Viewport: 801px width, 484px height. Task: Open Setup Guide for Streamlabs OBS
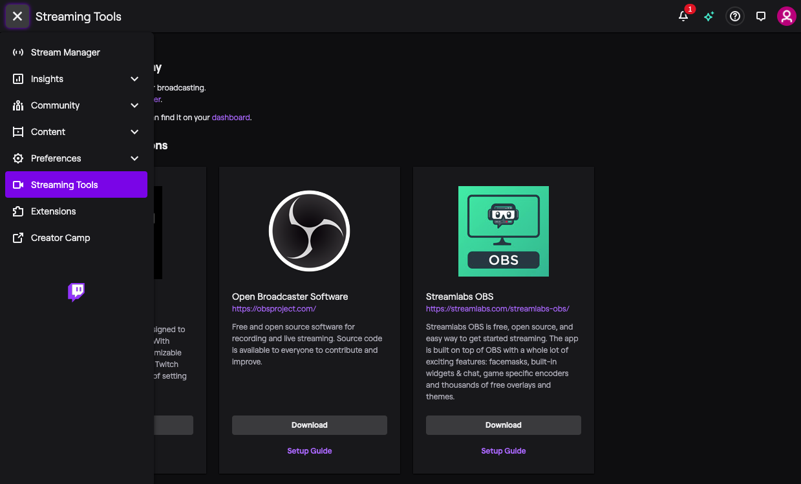pos(504,451)
